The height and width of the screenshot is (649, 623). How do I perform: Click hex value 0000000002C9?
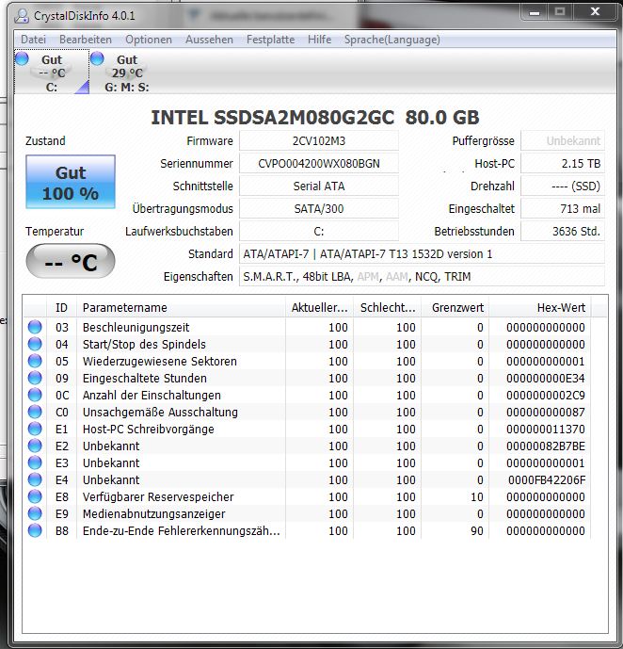pyautogui.click(x=546, y=396)
